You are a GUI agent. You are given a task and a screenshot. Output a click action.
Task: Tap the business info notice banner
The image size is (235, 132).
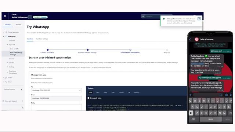tap(211, 45)
